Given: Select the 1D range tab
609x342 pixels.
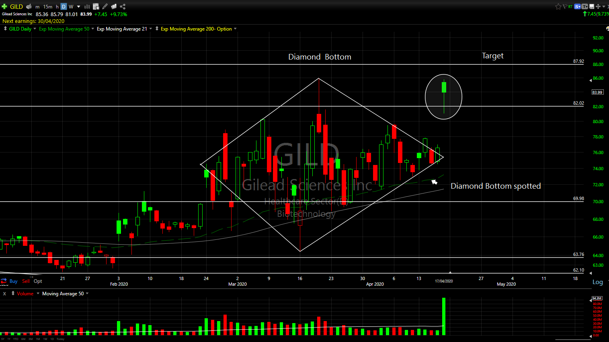Looking at the screenshot, I should pos(52,339).
